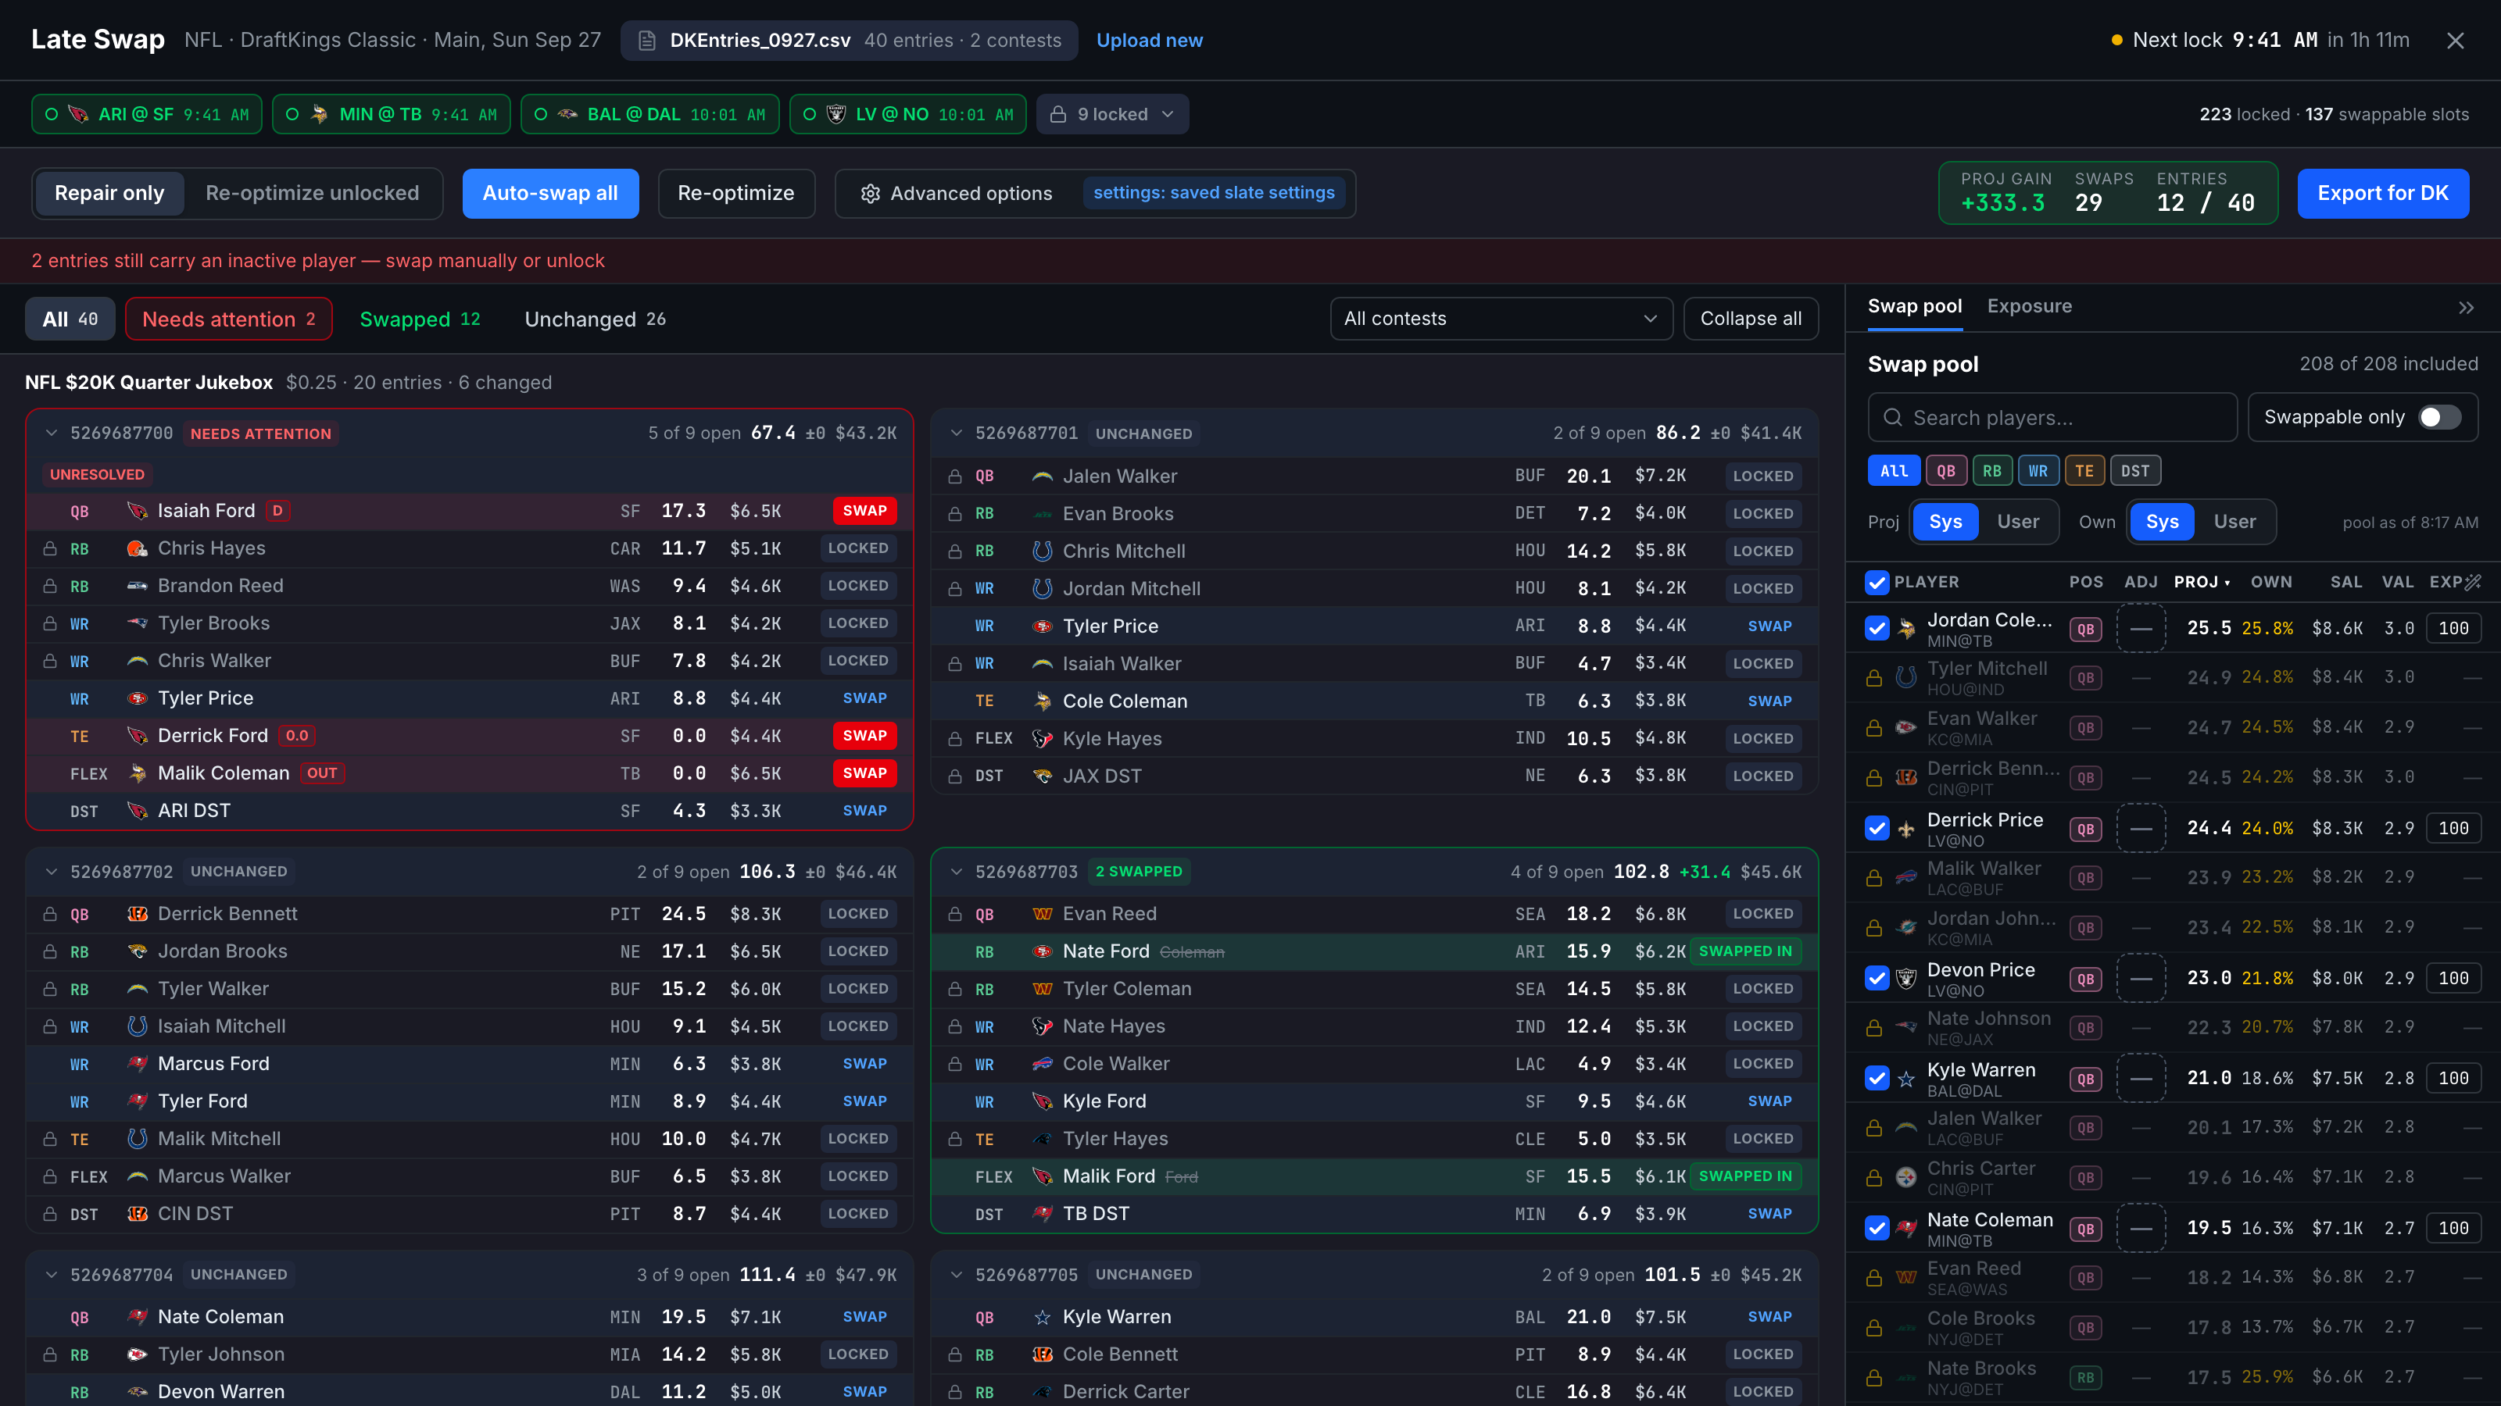Click the Search players input field
Viewport: 2501px width, 1406px height.
pyautogui.click(x=2052, y=418)
